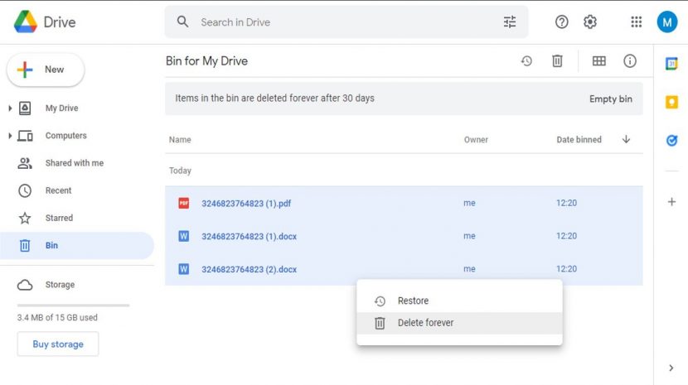Viewport: 688px width, 385px height.
Task: Switch to grid layout view
Action: point(599,61)
